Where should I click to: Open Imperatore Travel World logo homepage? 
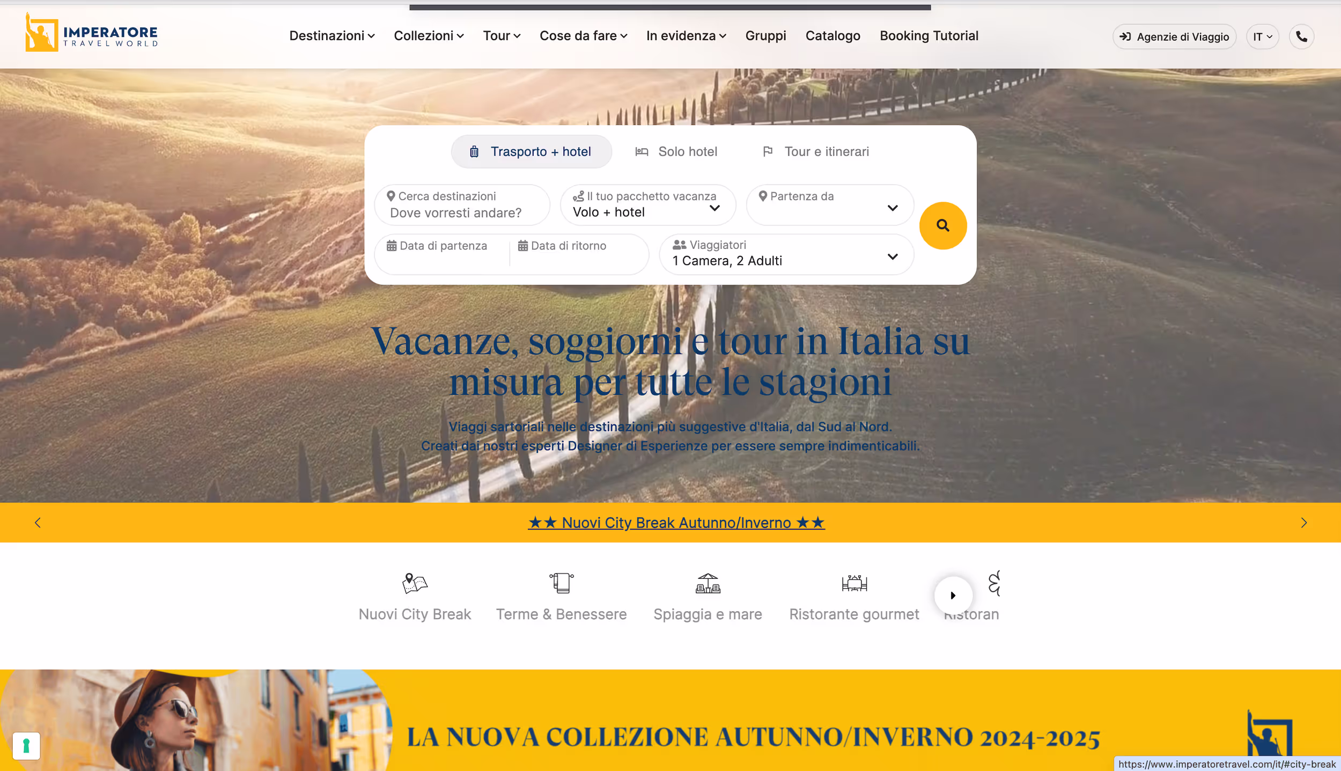coord(92,33)
